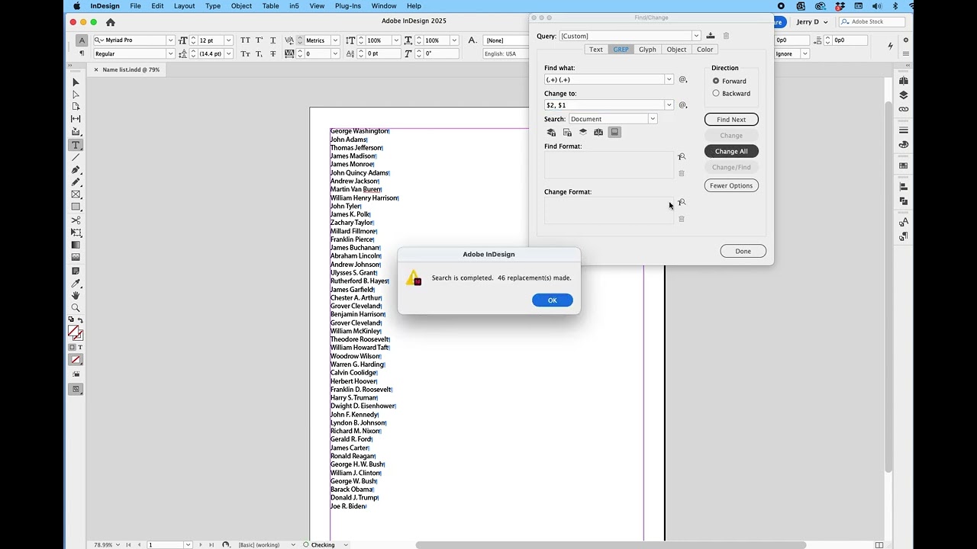This screenshot has height=549, width=977.
Task: Open the 12 pt font size dropdown
Action: point(228,40)
